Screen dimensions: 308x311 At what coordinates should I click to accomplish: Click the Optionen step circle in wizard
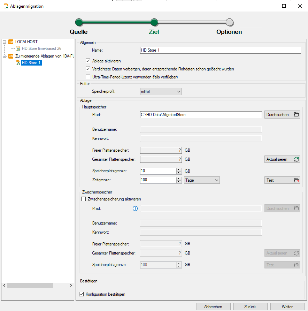pos(229,22)
